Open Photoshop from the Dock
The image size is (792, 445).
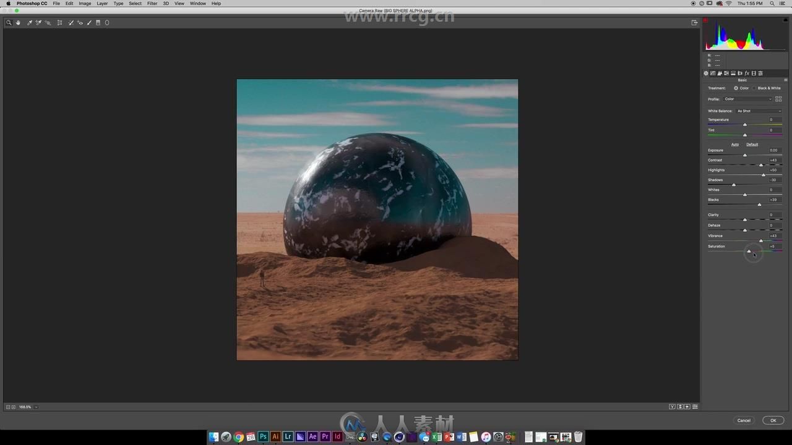tap(263, 437)
